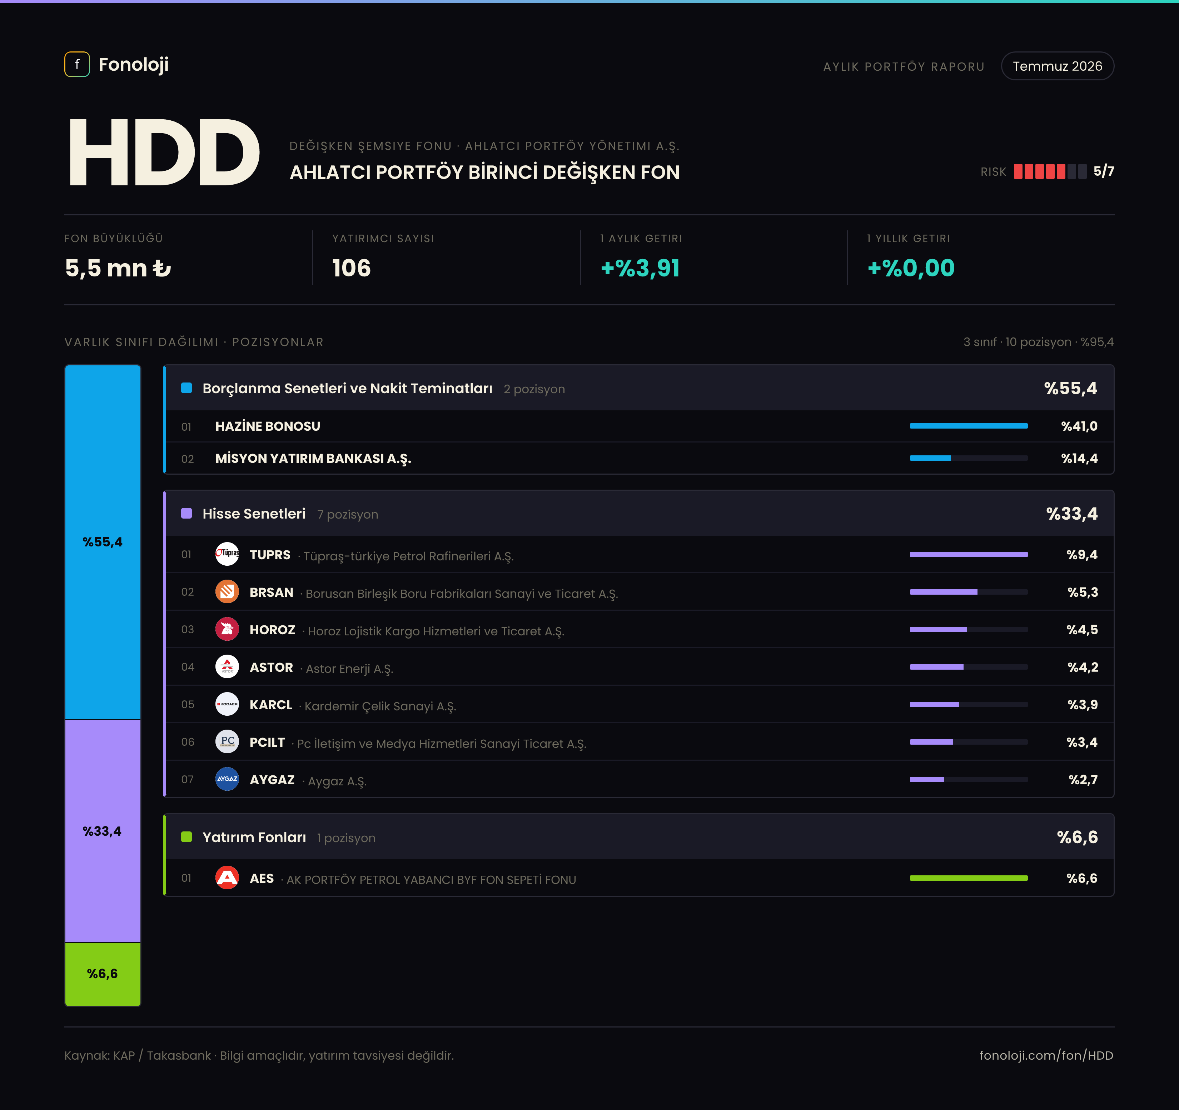Click the risk level 5/7 indicator

[x=1047, y=171]
